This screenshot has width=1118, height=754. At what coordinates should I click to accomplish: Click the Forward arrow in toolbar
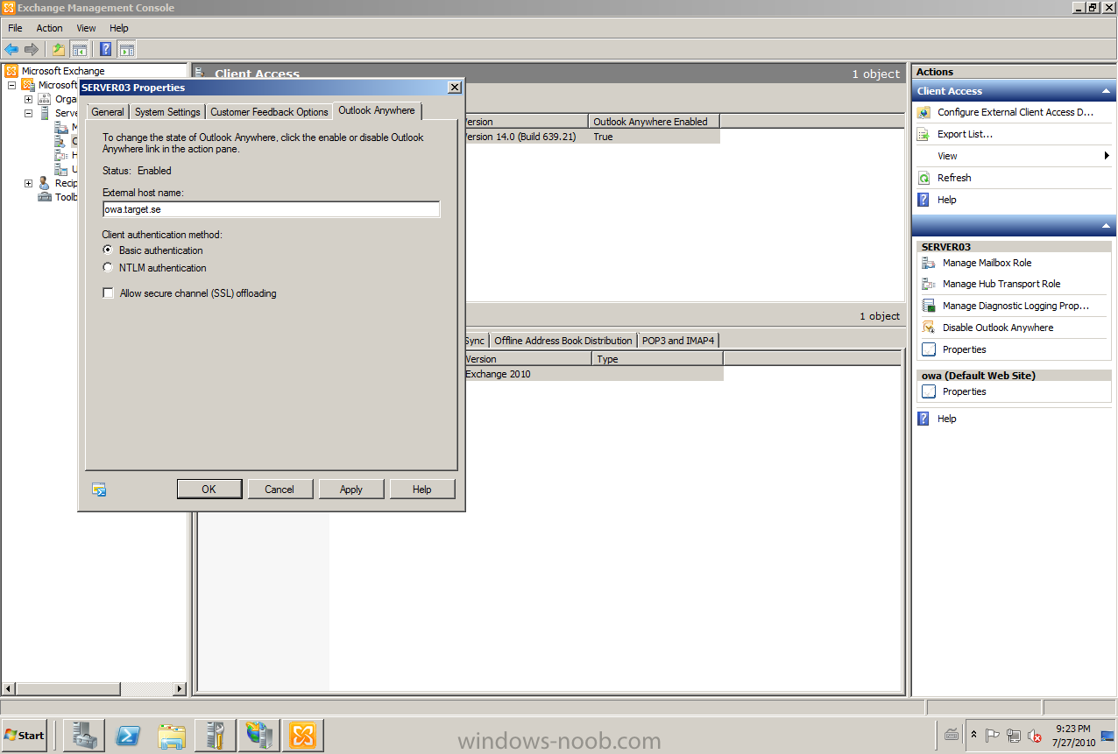coord(32,49)
